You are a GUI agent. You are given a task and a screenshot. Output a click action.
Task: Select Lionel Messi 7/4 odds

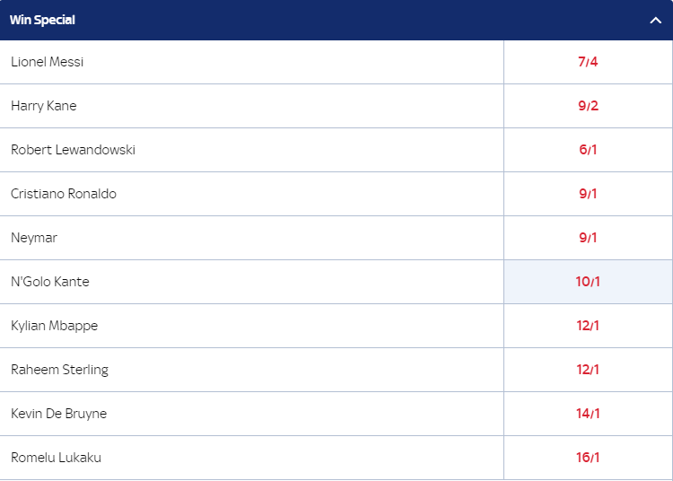click(x=588, y=62)
